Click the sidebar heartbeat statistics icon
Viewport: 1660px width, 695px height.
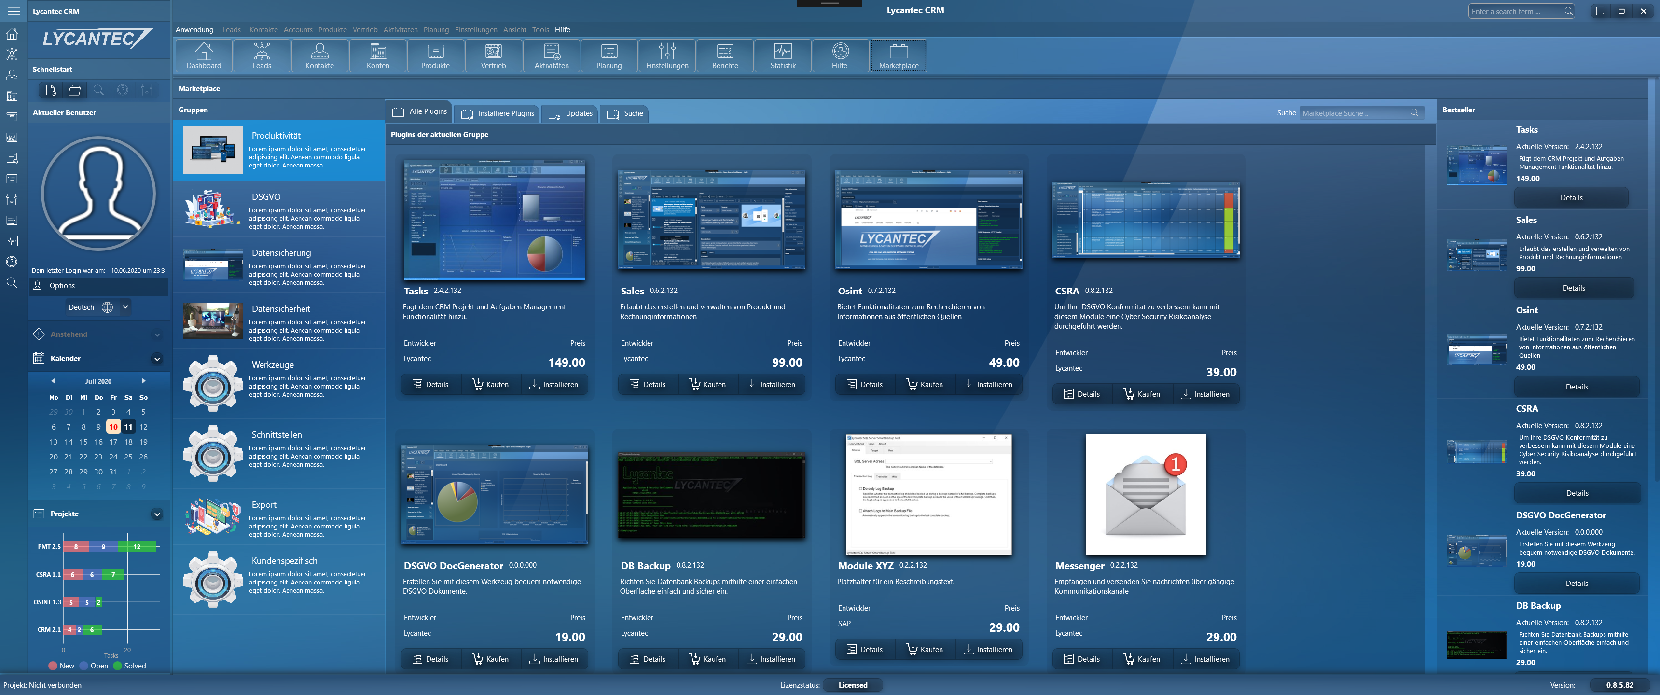pos(12,241)
